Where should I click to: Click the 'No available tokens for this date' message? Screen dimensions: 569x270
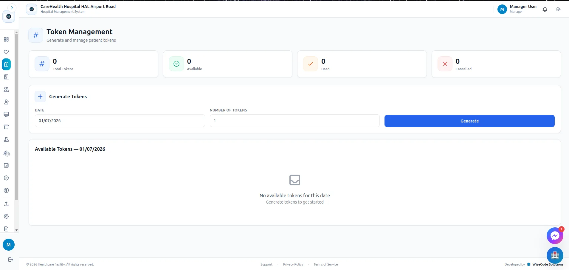295,195
